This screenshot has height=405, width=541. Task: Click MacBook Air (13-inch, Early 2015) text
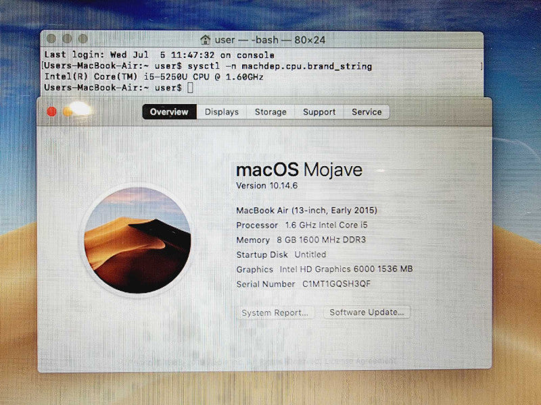tap(307, 211)
